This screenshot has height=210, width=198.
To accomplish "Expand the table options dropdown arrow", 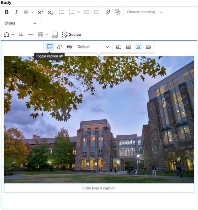I will point(47,35).
